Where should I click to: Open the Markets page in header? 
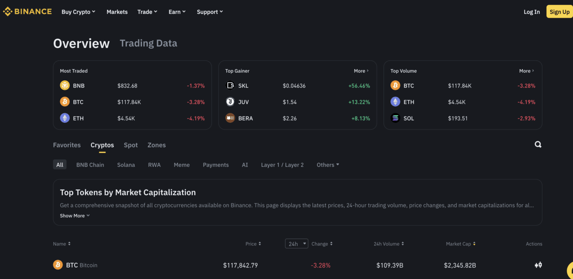pos(117,12)
